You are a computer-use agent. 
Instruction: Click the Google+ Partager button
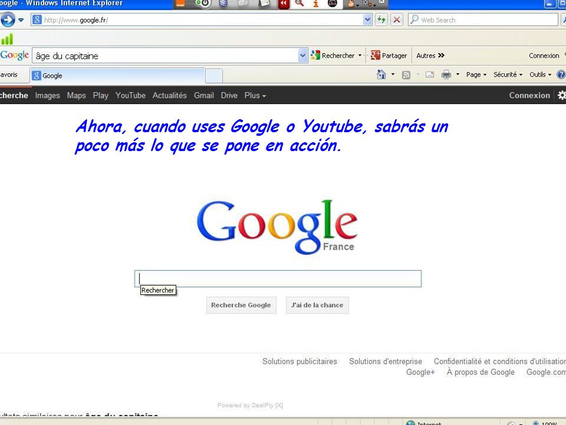coord(389,55)
